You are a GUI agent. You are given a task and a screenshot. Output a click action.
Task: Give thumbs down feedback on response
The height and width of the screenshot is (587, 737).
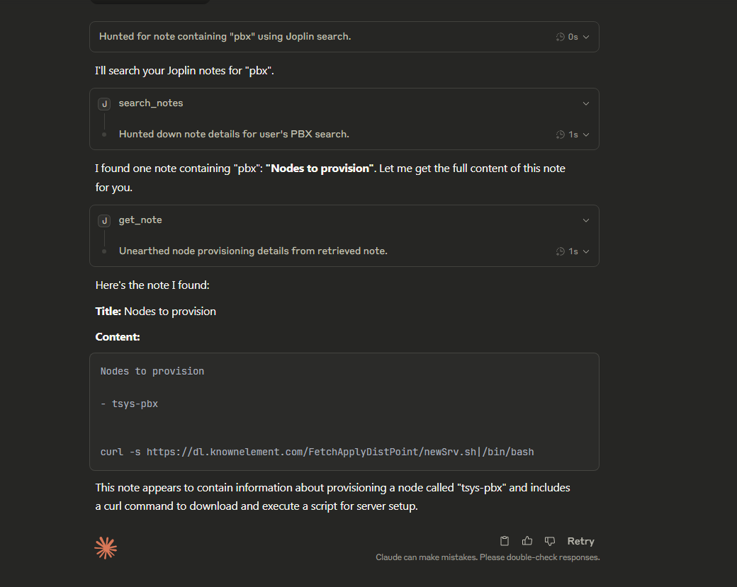549,541
